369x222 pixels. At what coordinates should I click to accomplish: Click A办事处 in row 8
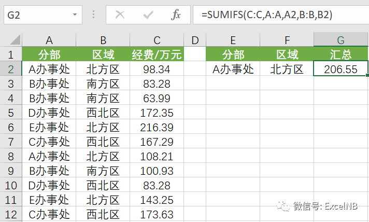coord(49,156)
